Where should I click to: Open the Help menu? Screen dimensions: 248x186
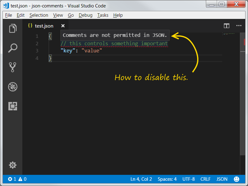(x=118, y=15)
